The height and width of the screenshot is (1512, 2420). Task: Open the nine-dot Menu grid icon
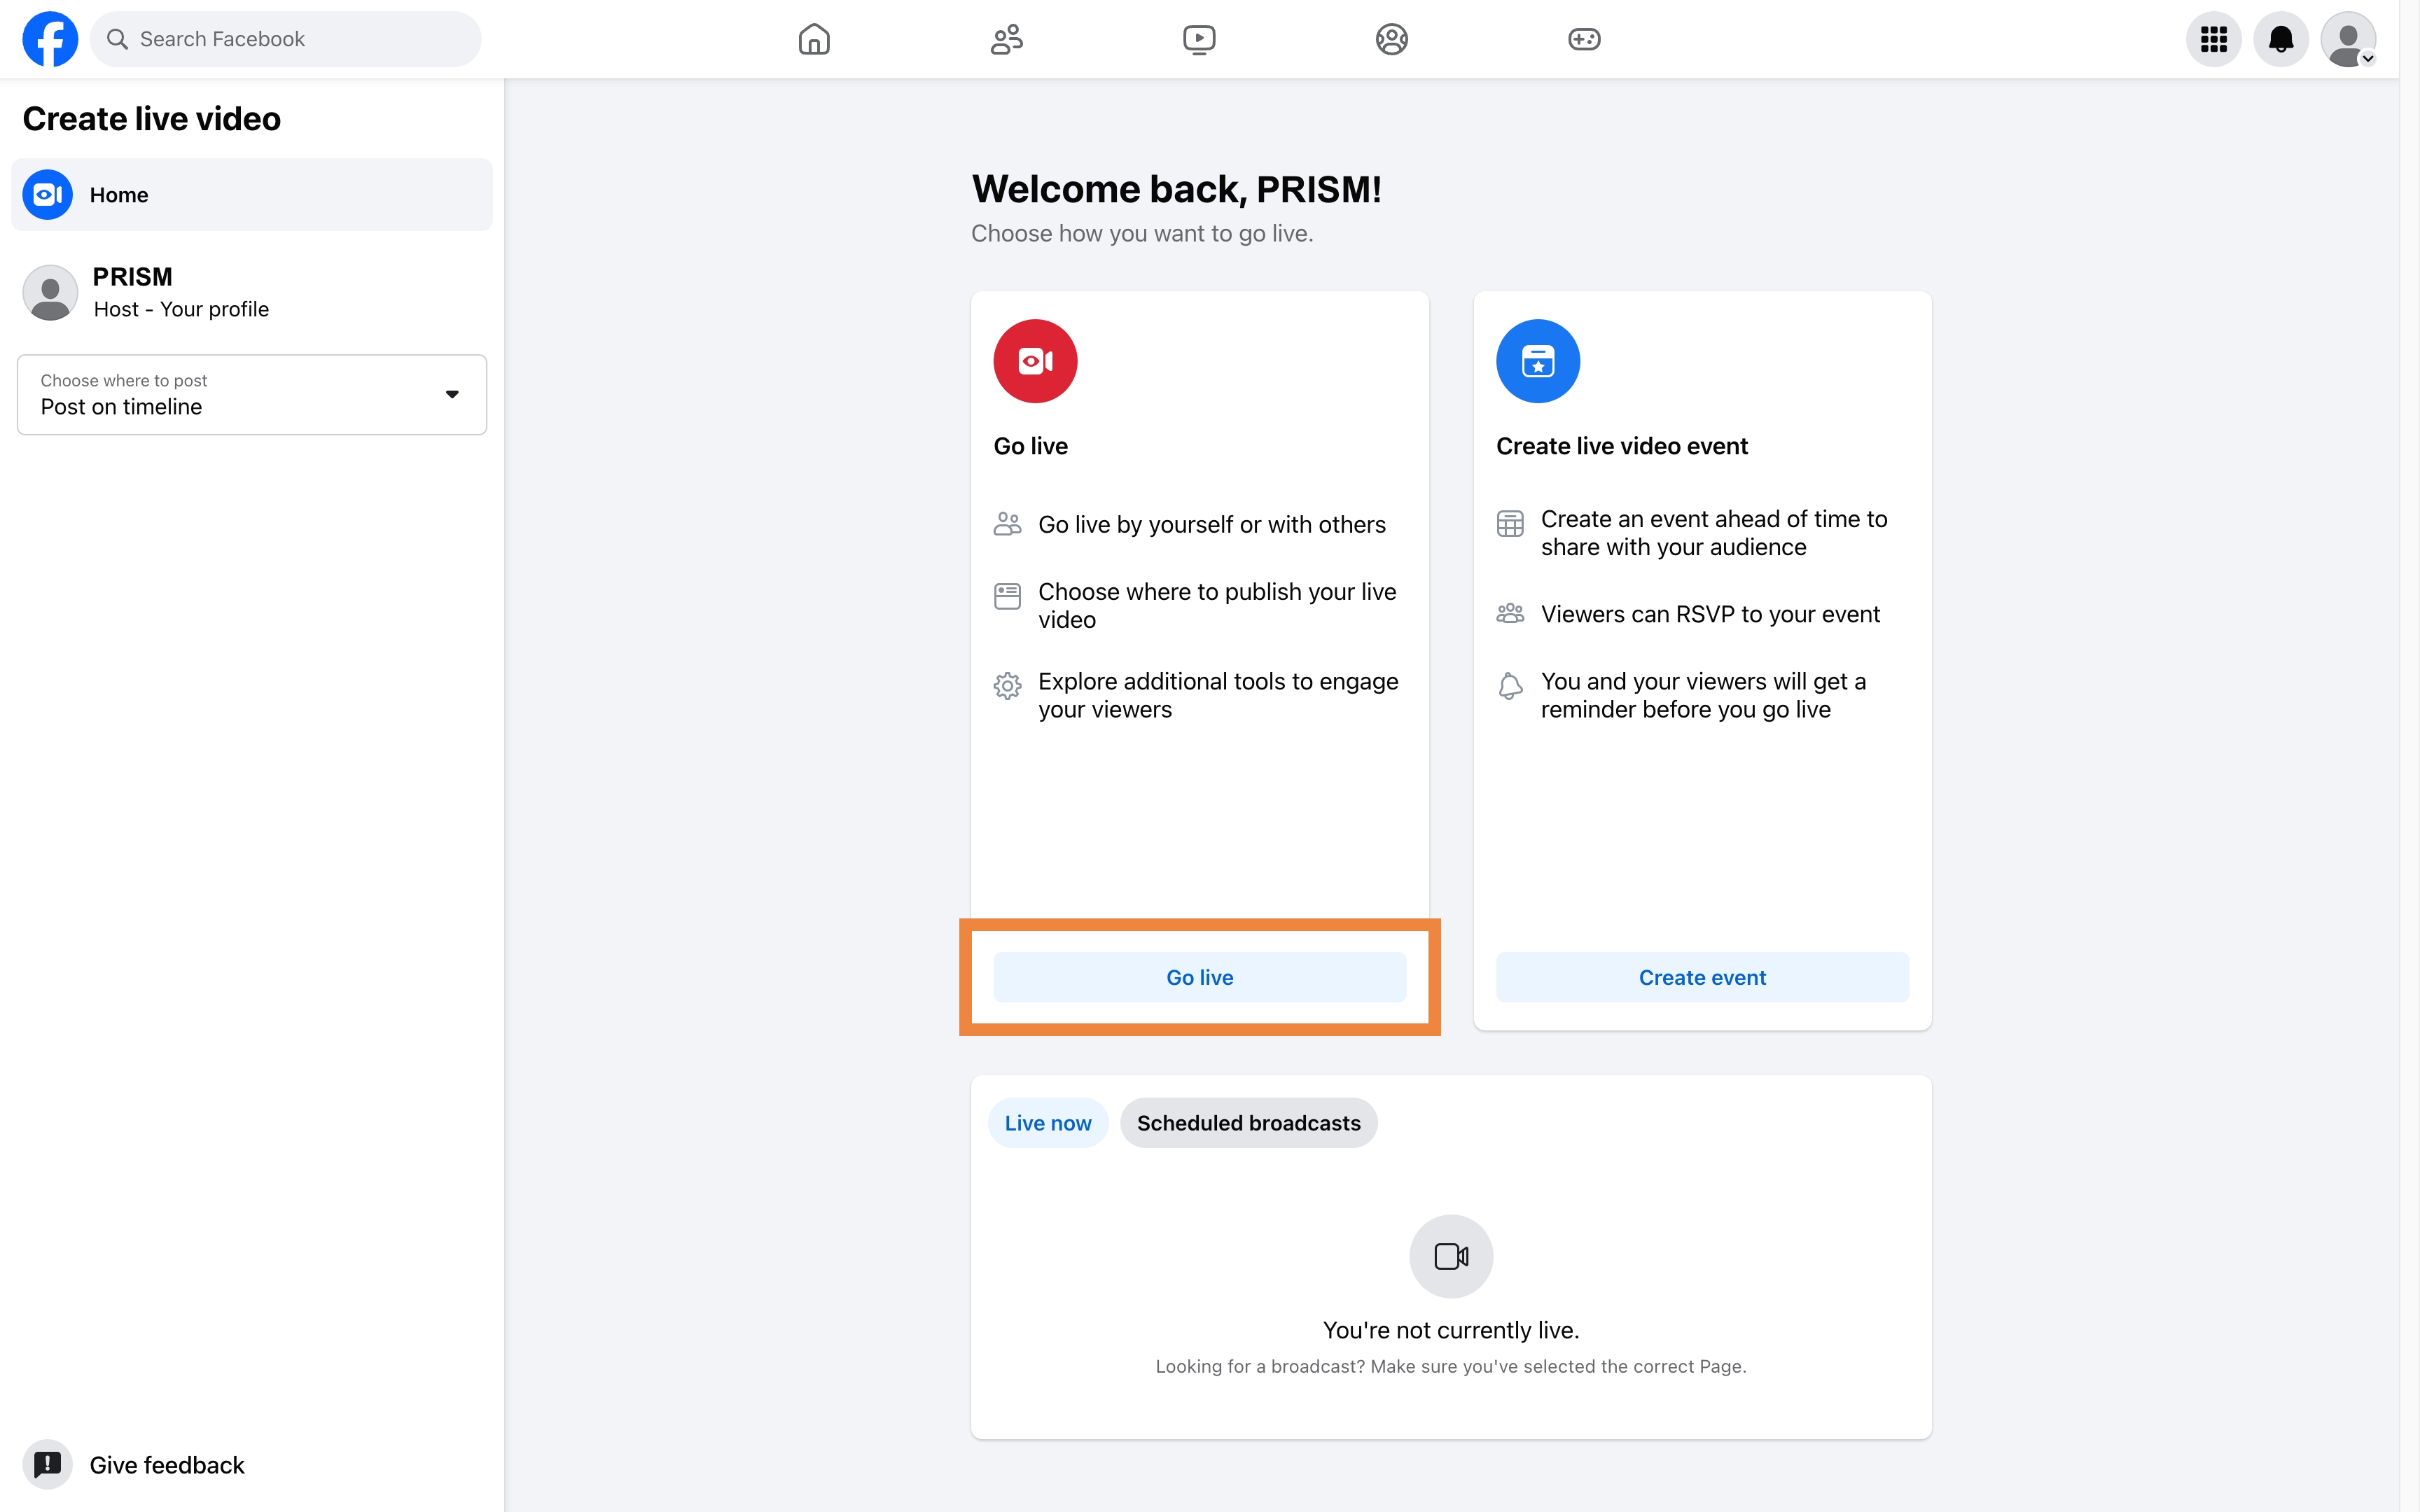tap(2213, 39)
